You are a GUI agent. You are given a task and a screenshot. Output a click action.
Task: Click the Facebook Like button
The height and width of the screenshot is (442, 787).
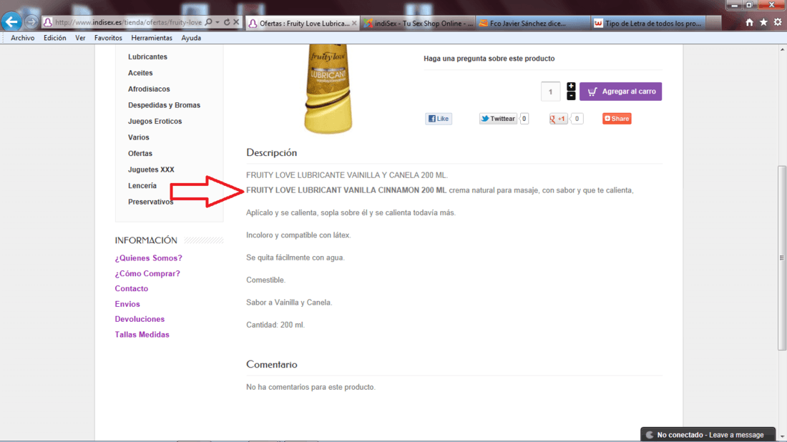(439, 119)
